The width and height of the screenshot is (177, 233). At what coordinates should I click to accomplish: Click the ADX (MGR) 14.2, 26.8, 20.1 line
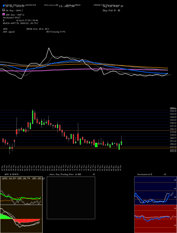tap(26, 29)
